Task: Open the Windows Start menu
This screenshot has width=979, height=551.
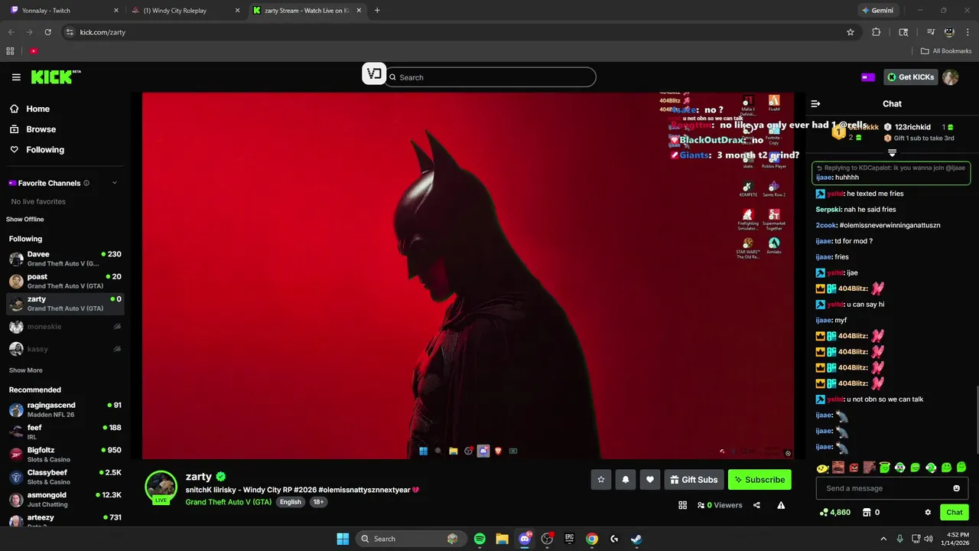Action: [343, 539]
